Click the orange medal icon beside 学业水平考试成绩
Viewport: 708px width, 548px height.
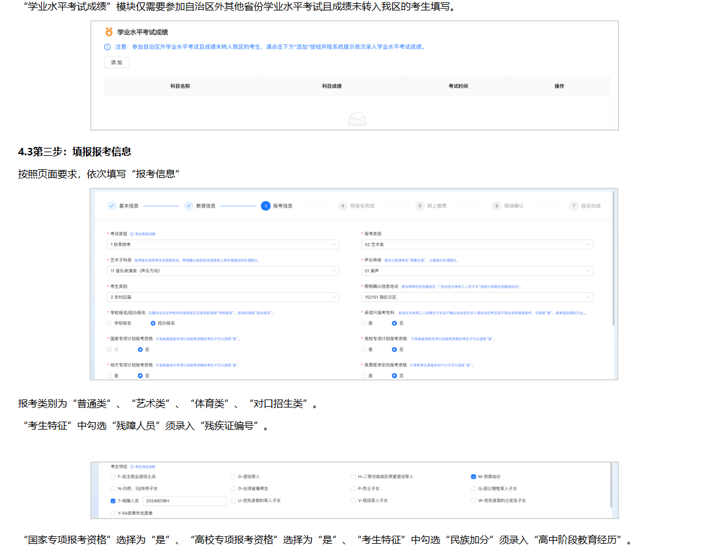(109, 32)
